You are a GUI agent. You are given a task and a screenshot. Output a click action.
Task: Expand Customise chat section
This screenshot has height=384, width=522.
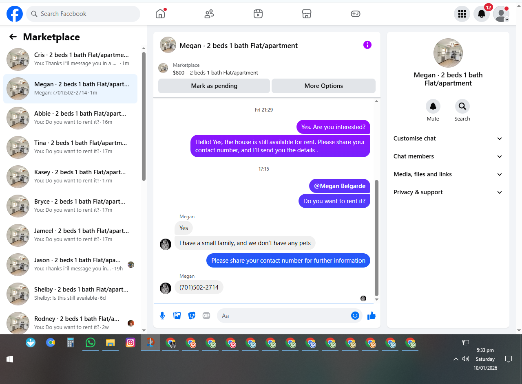[x=448, y=138]
